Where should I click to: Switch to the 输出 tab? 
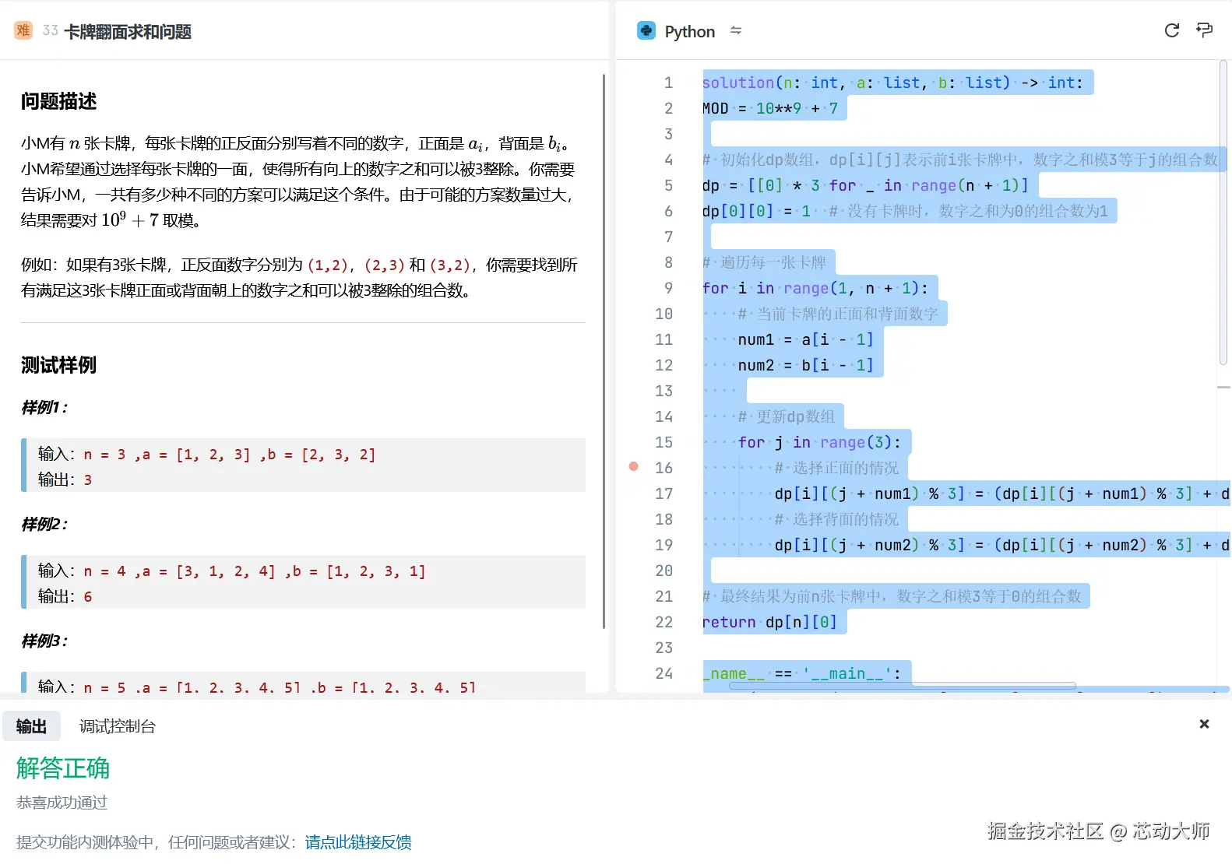(31, 726)
